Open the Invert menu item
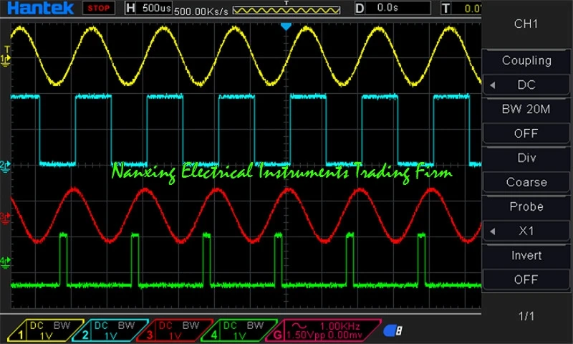 click(x=526, y=255)
